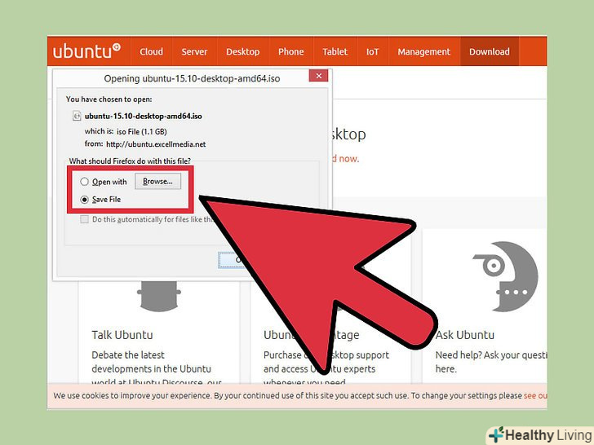Click the Debate the latest text
Screen dimensions: 594x445
pos(128,355)
